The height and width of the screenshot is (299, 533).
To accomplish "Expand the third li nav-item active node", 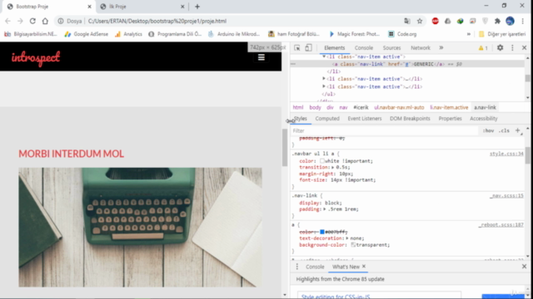I will [x=324, y=86].
